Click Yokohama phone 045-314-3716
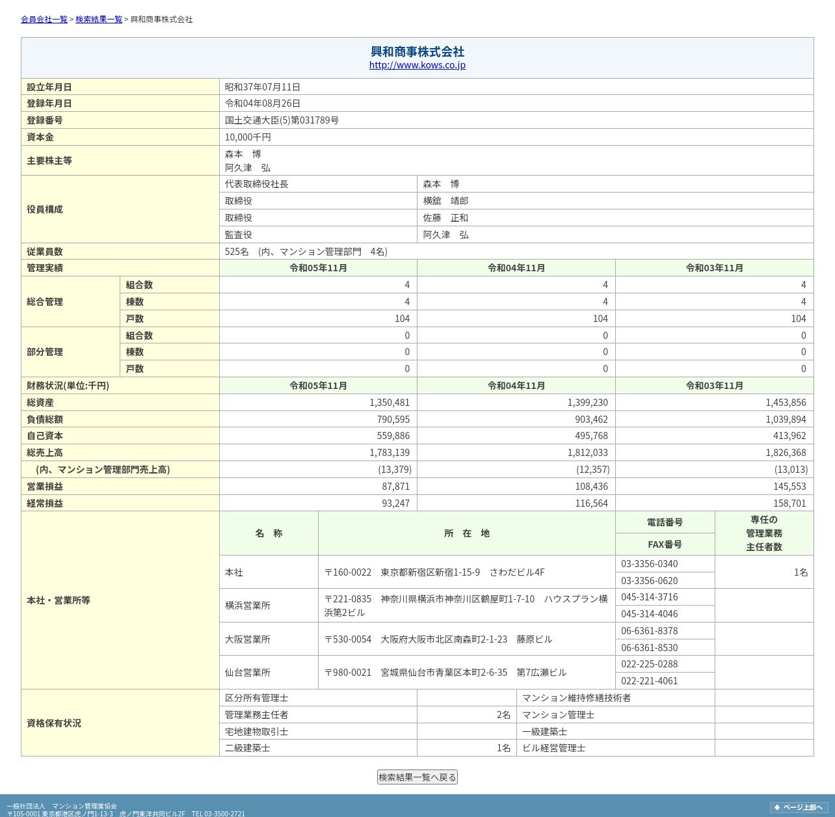 click(x=650, y=597)
